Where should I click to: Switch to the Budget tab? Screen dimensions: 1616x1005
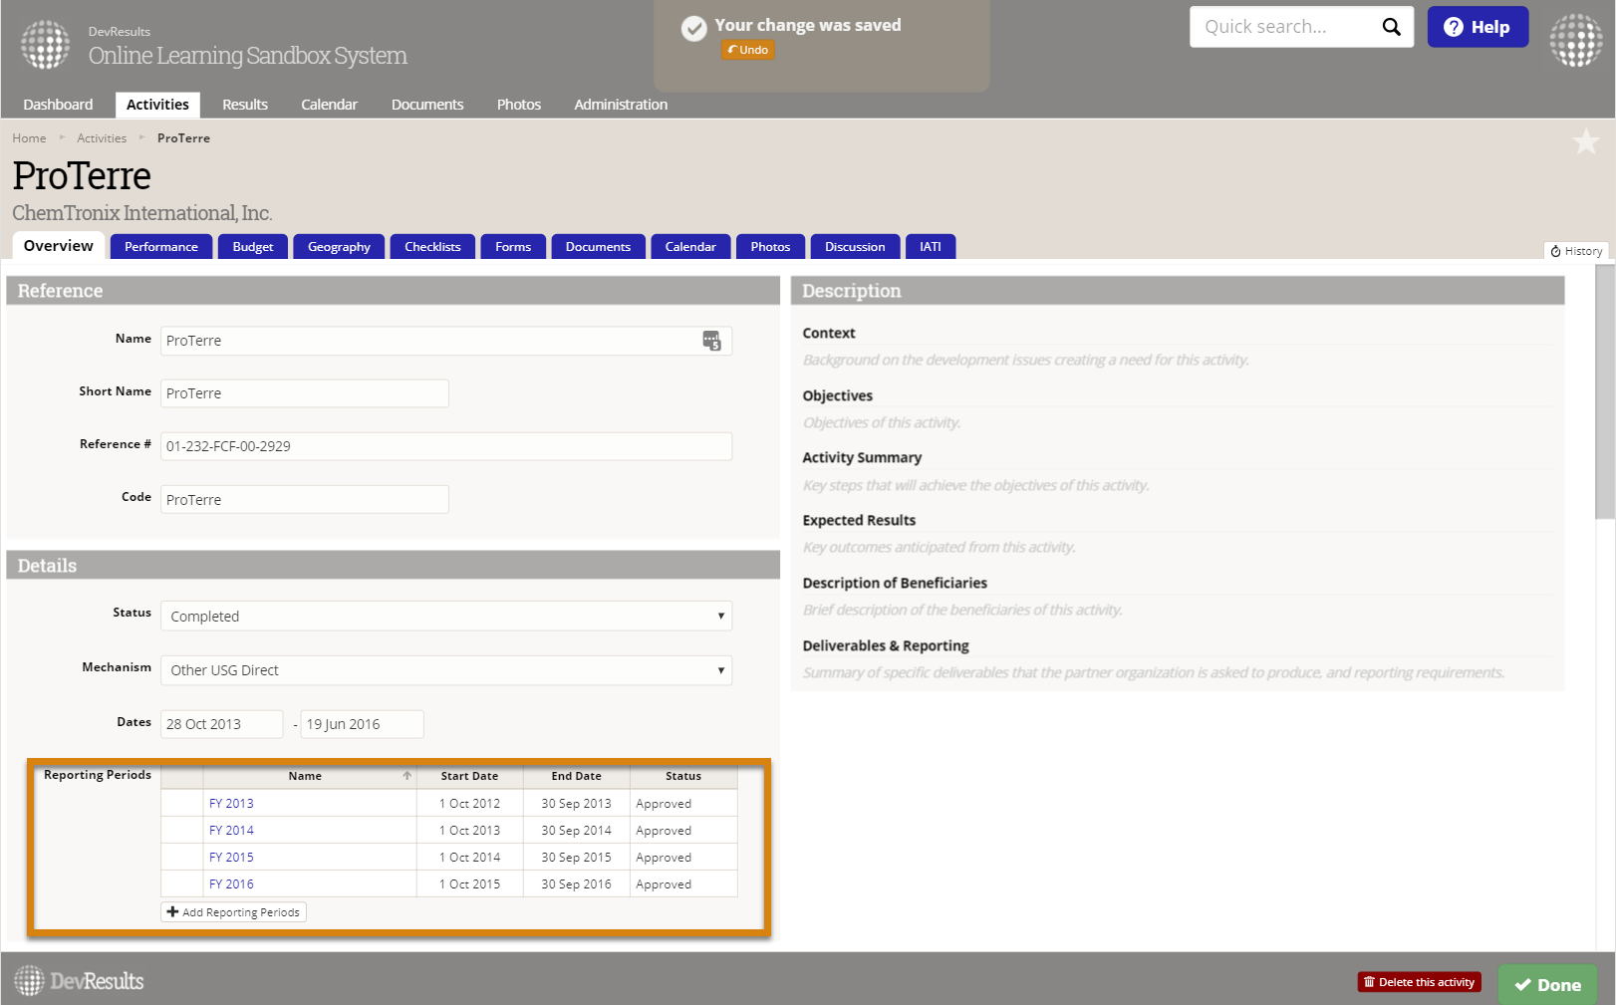tap(253, 247)
